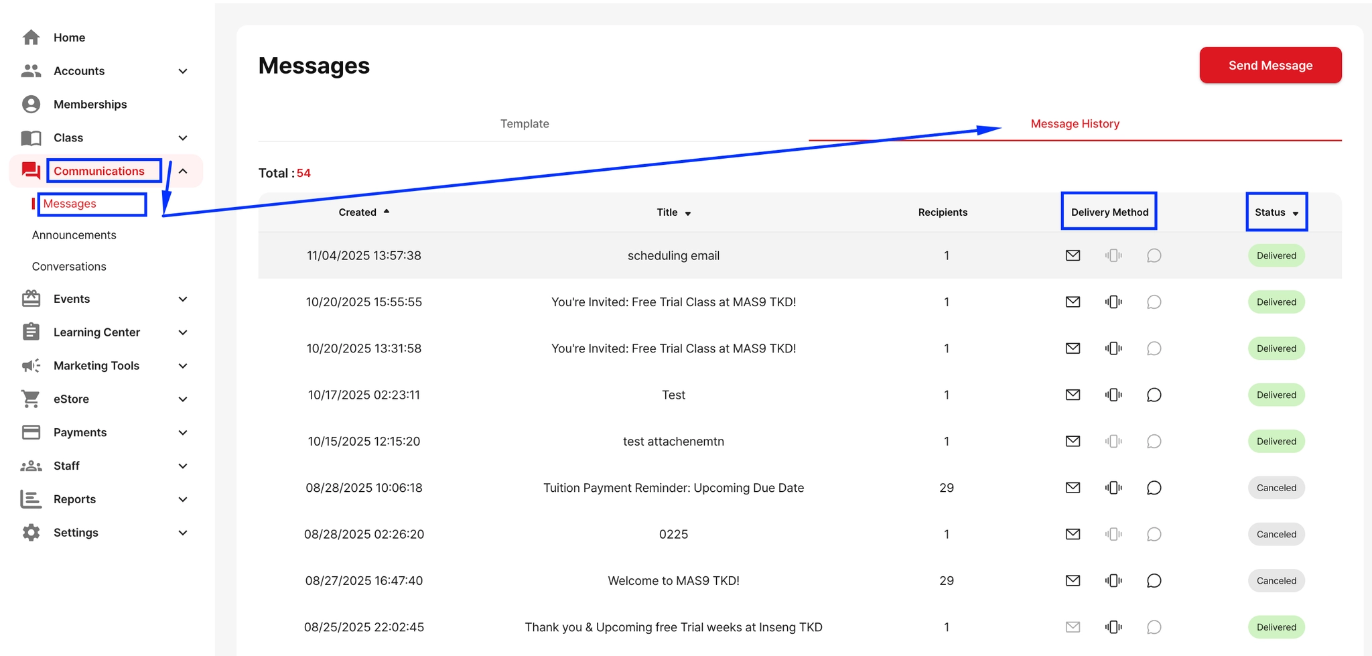Switch to the Template tab
Image resolution: width=1372 pixels, height=656 pixels.
(525, 124)
